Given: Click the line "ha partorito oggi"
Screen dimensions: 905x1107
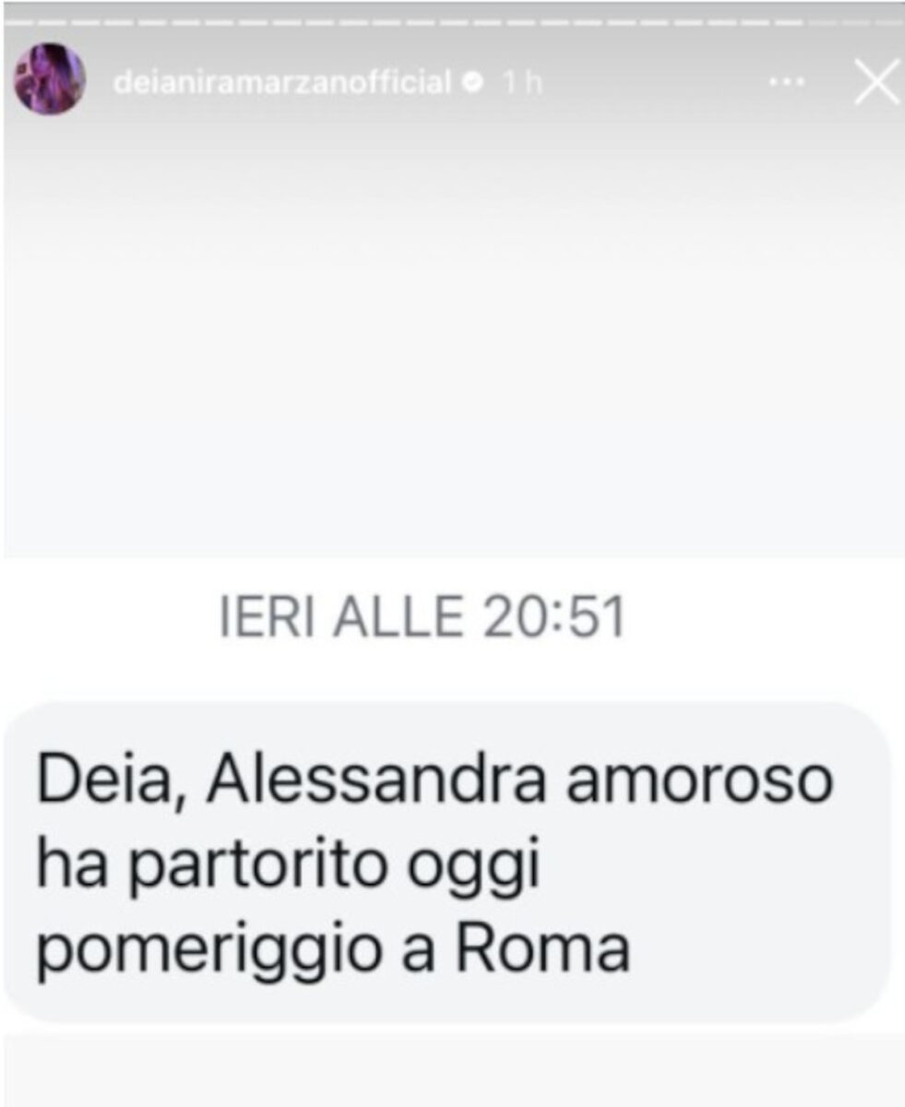Looking at the screenshot, I should tap(289, 870).
